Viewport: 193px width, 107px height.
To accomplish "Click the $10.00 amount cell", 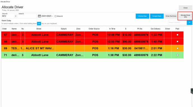I will pyautogui.click(x=127, y=35).
